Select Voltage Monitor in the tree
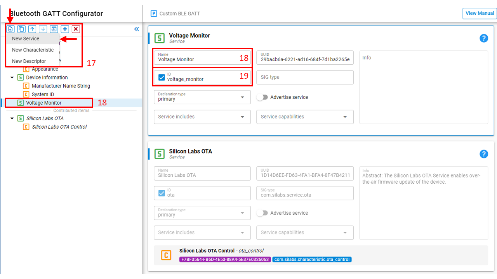 point(44,103)
